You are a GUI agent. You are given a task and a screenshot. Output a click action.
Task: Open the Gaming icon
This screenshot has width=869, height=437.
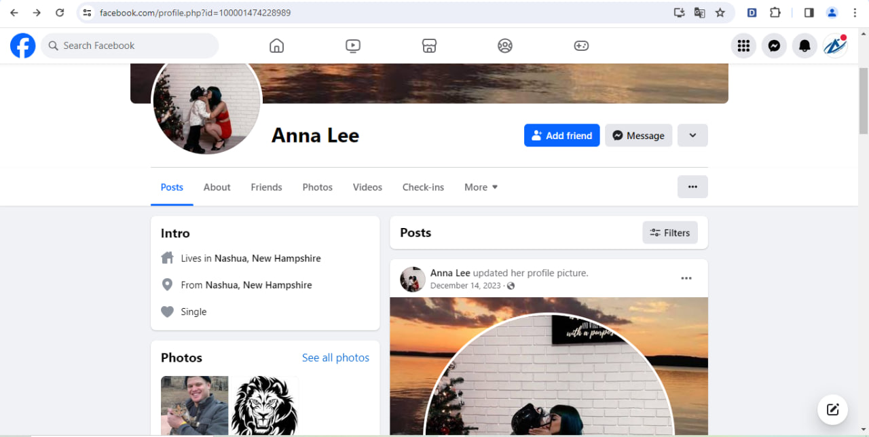581,45
